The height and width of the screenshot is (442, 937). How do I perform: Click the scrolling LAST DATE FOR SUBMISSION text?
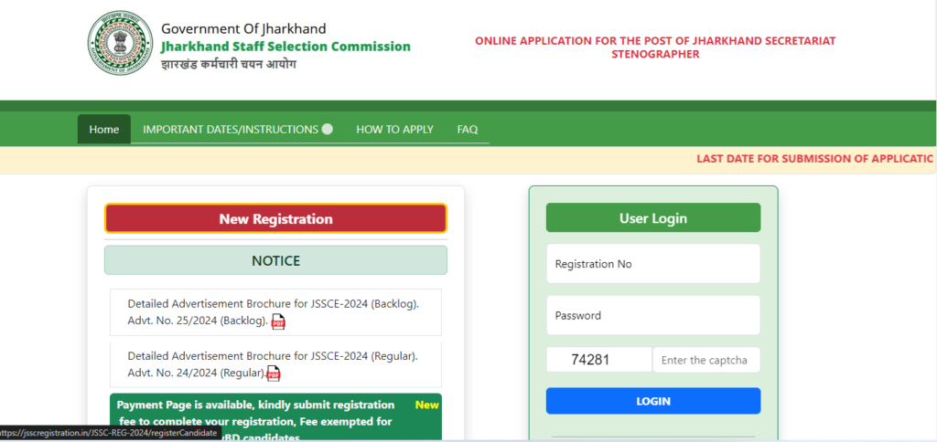point(814,159)
